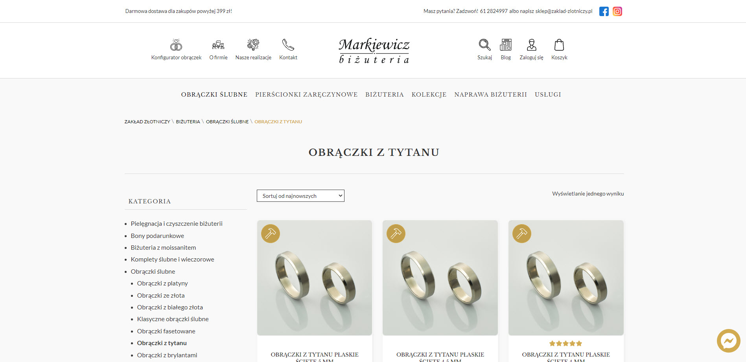Open Obrączki z platyny category

click(162, 283)
